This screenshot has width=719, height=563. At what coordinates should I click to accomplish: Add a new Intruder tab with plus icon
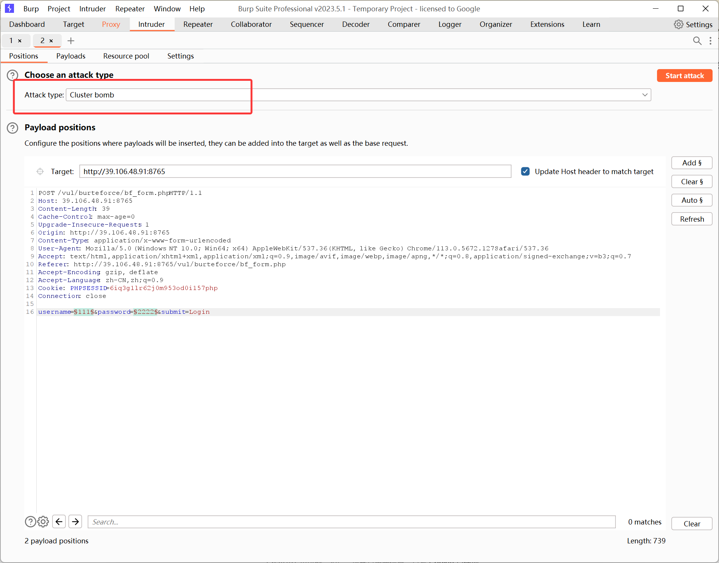click(71, 41)
